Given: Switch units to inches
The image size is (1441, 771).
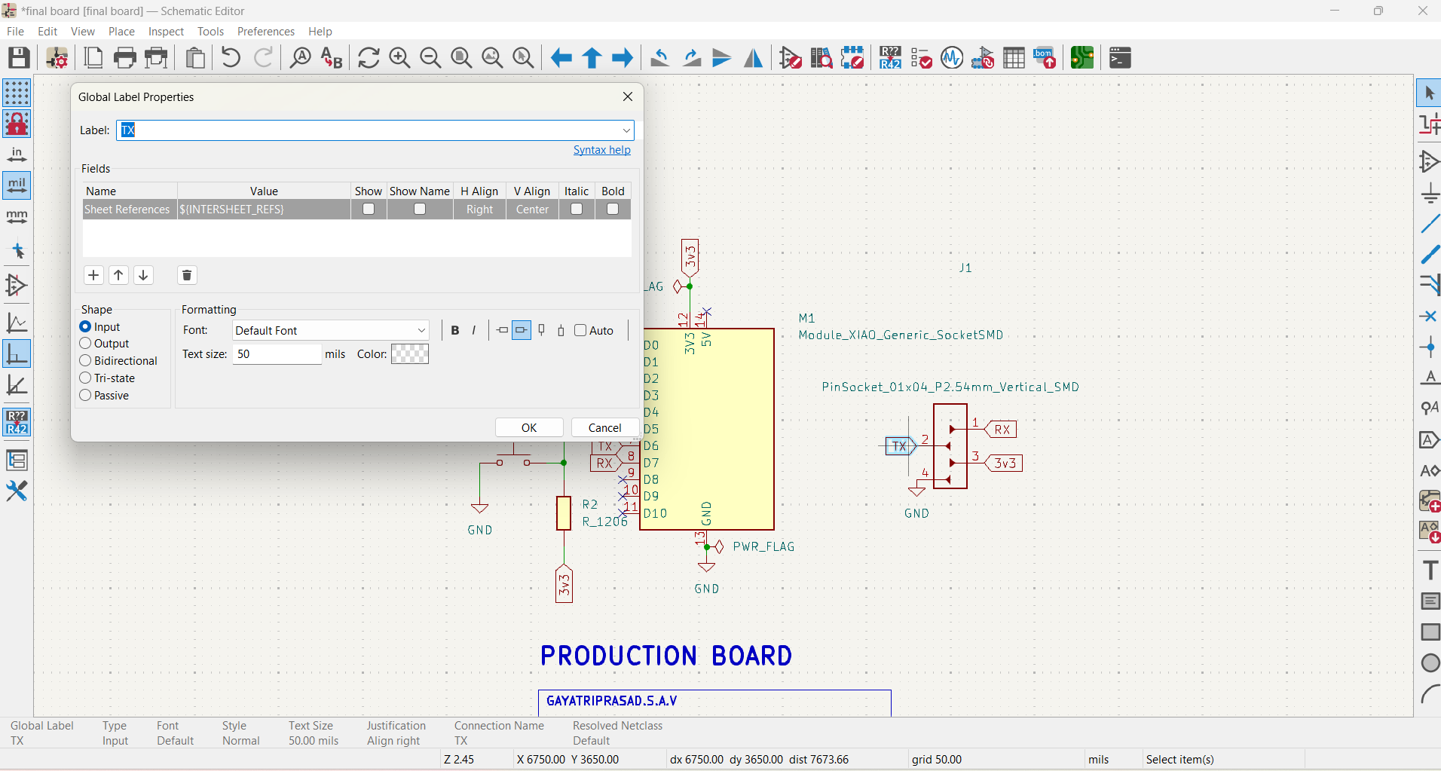Looking at the screenshot, I should (17, 155).
